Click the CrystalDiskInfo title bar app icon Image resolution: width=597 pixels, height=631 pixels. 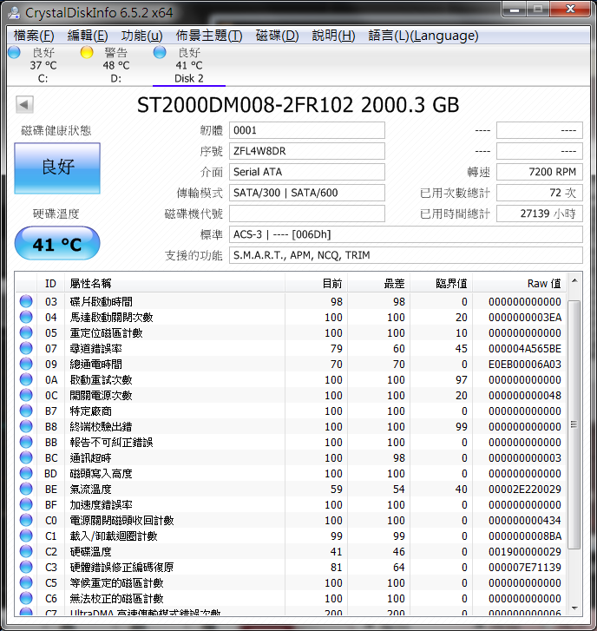pos(15,12)
